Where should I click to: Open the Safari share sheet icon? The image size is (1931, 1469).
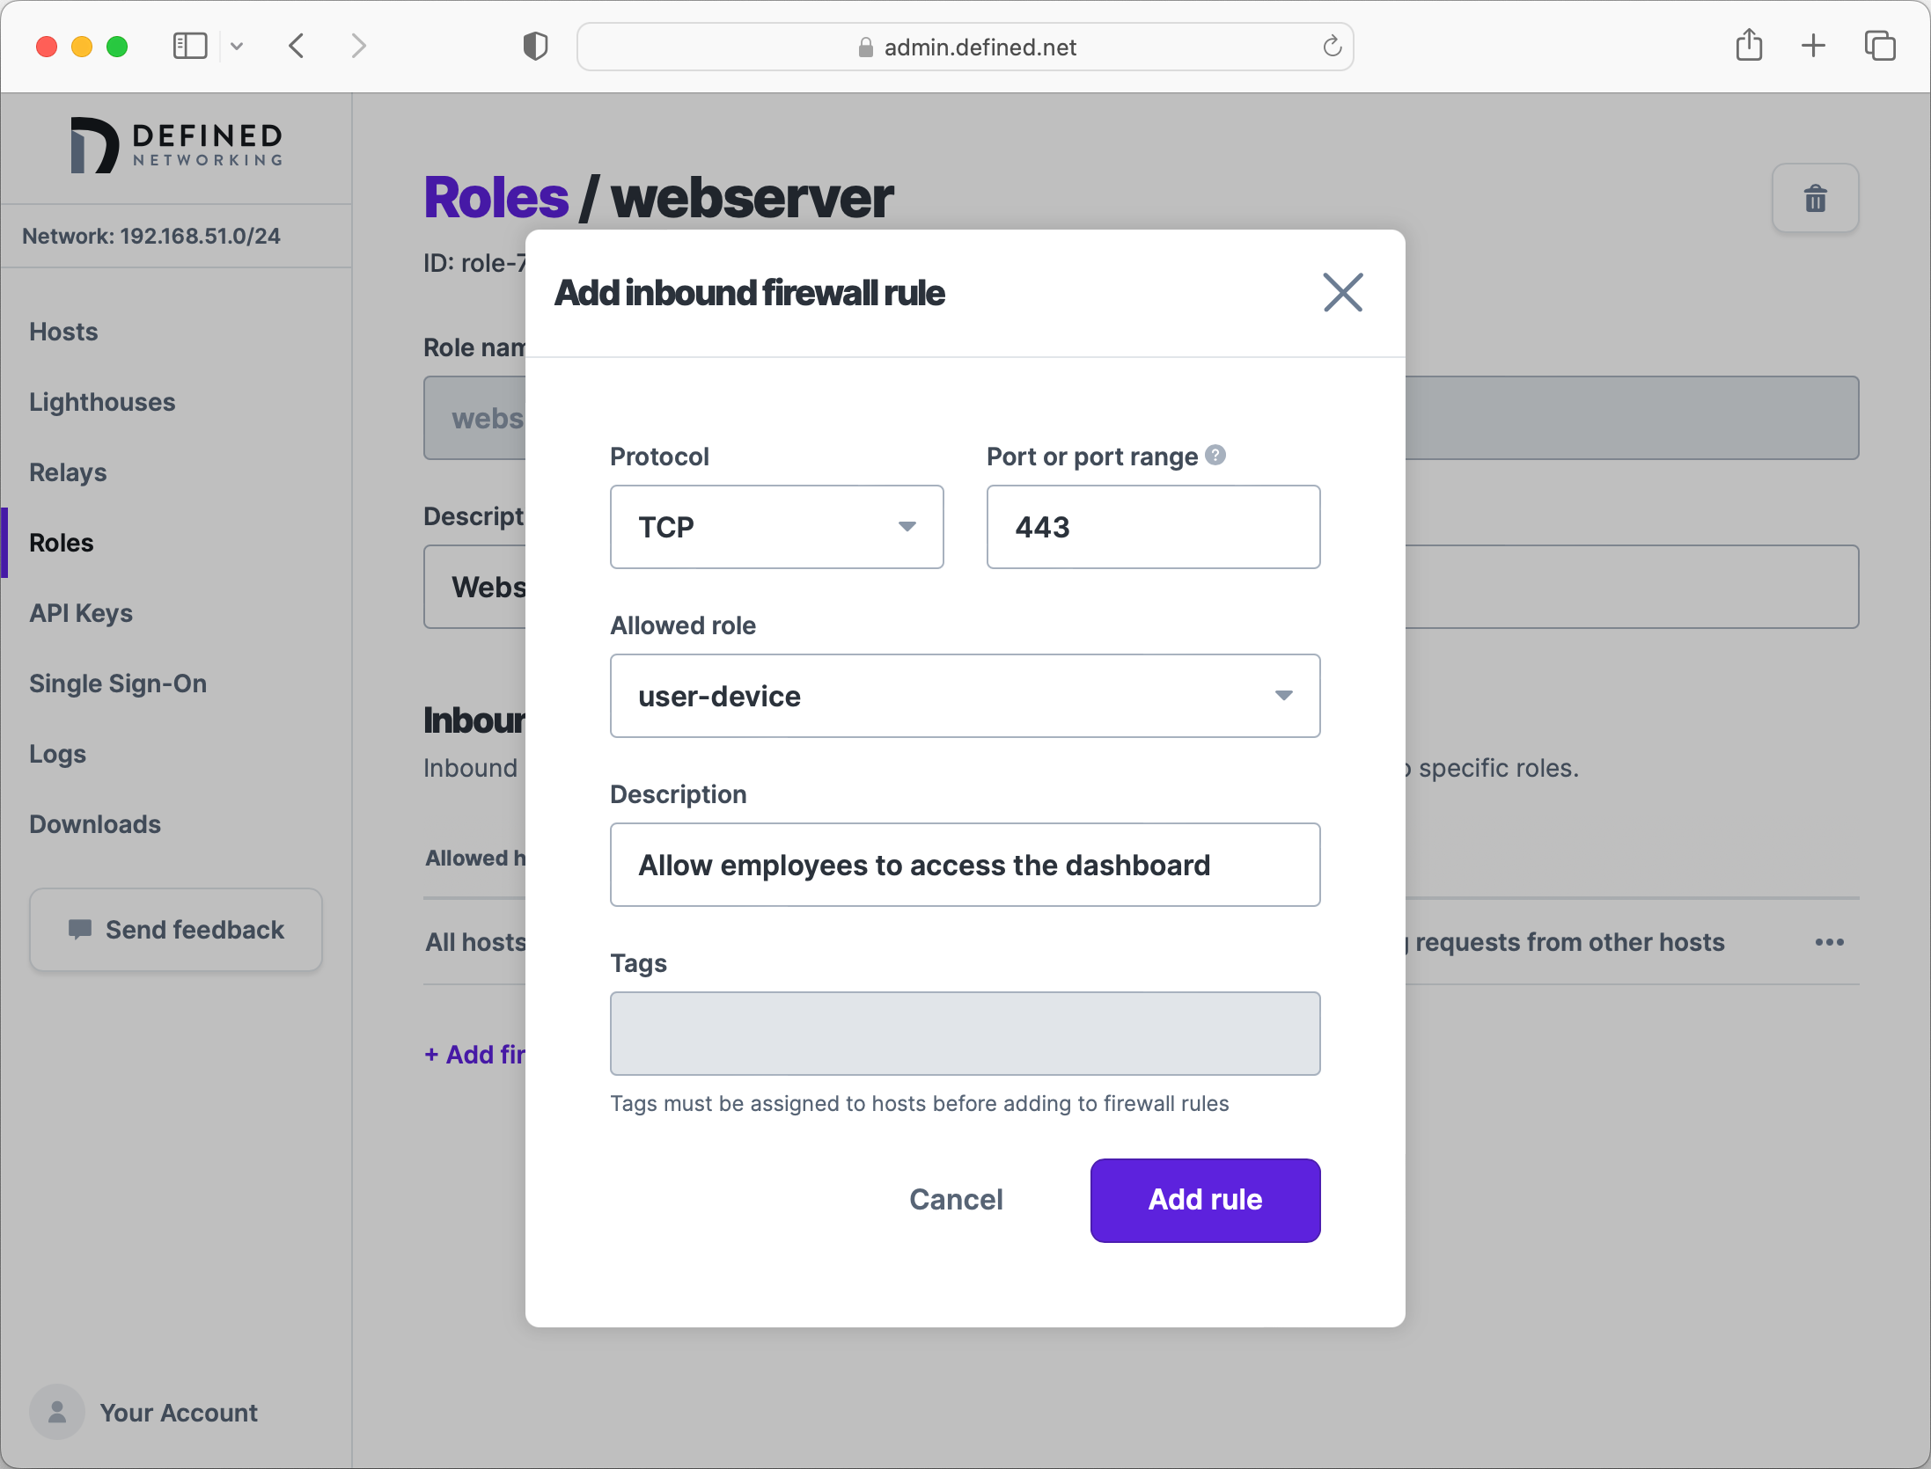1749,46
